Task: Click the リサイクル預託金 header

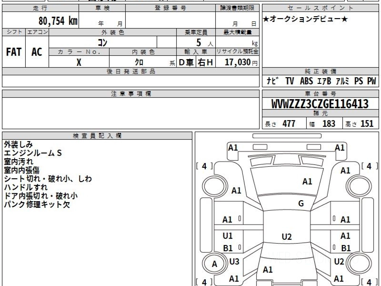Action: (237, 52)
